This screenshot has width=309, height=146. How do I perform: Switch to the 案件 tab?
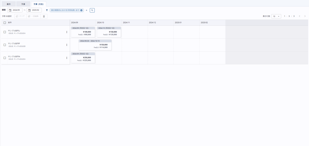(9, 4)
